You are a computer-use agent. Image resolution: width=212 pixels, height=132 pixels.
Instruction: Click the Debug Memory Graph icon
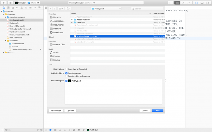(x=79, y=130)
